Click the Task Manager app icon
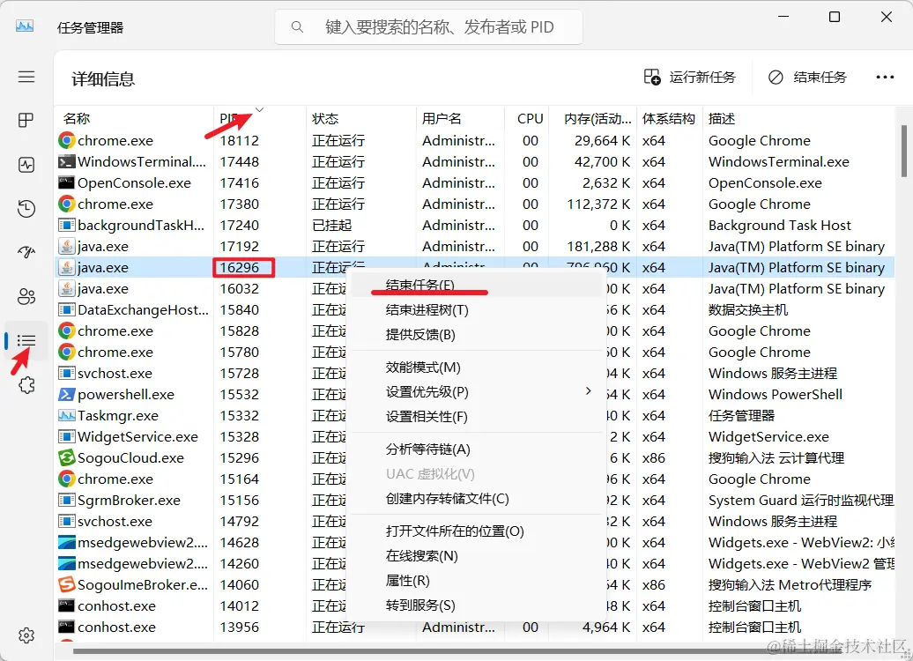This screenshot has height=661, width=913. (x=25, y=26)
